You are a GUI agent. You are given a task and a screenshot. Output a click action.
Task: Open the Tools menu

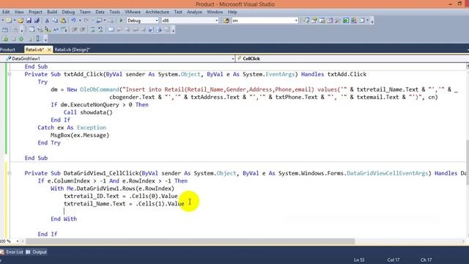click(x=114, y=12)
